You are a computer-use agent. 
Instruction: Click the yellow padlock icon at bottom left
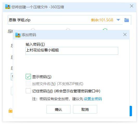pos(10,111)
